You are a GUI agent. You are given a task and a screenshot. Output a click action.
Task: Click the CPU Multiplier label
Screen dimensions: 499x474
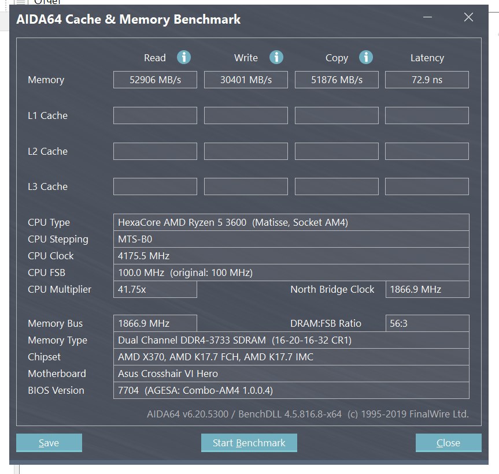tap(60, 289)
